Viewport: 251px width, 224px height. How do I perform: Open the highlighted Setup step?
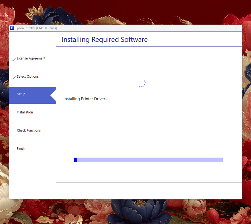(32, 95)
